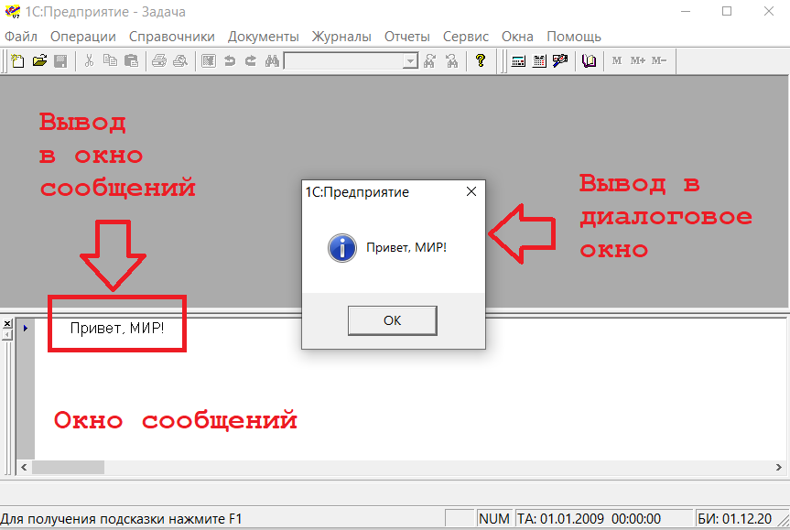Open the Окна menu
Image resolution: width=790 pixels, height=530 pixels.
tap(517, 37)
